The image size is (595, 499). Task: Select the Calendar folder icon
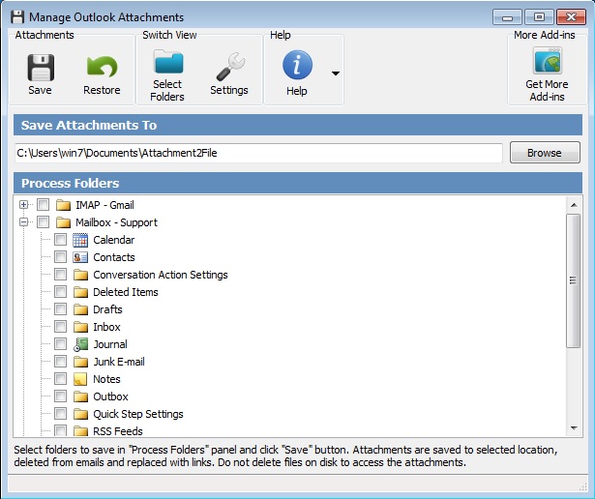point(81,240)
